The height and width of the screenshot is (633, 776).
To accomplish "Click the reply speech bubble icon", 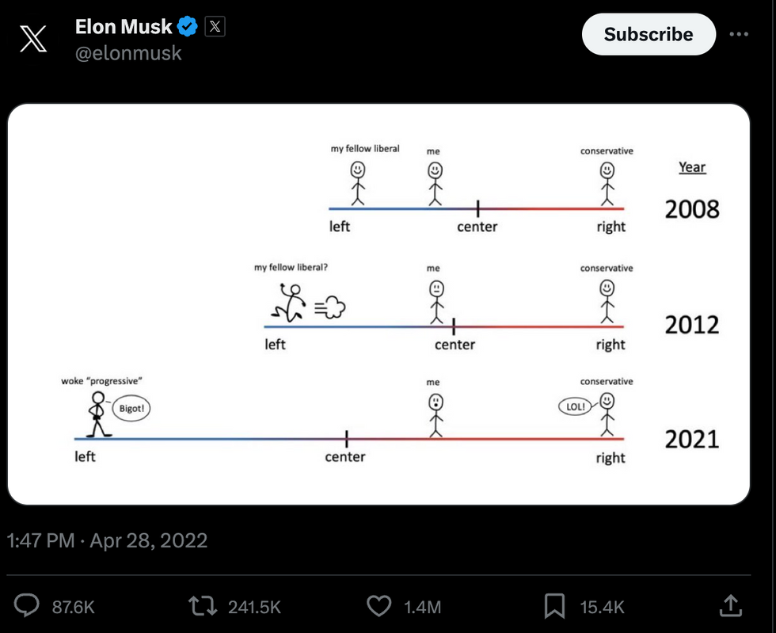I will pos(27,605).
